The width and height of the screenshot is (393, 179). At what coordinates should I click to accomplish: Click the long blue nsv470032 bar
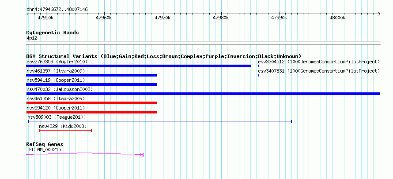(x=203, y=94)
